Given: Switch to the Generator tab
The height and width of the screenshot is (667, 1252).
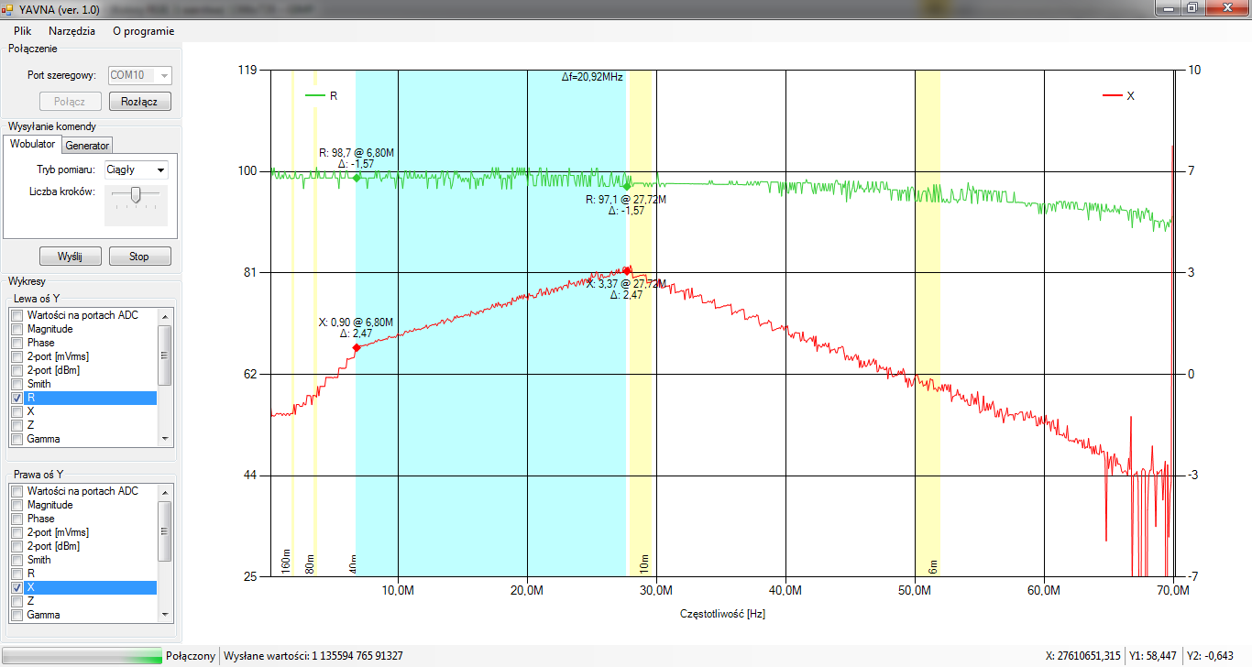Looking at the screenshot, I should coord(87,145).
